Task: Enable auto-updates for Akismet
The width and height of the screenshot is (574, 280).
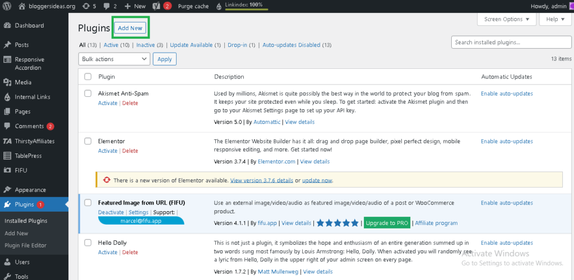Action: (x=507, y=94)
